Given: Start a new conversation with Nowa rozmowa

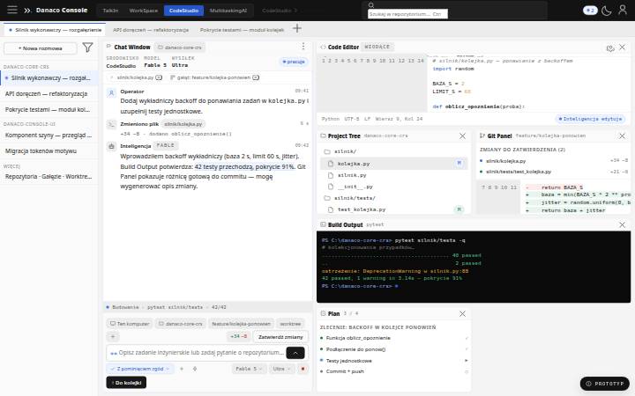Looking at the screenshot, I should pyautogui.click(x=41, y=48).
